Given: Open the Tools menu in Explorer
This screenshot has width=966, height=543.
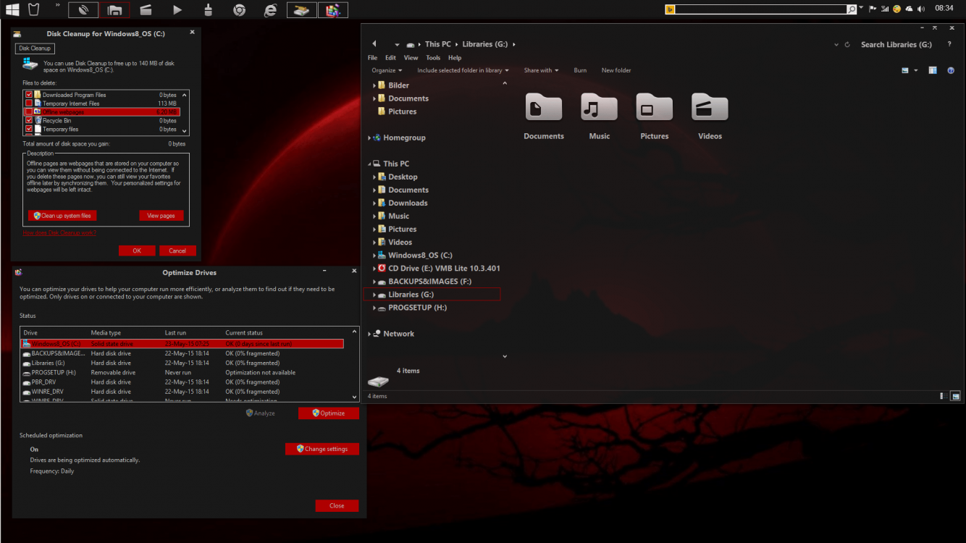Looking at the screenshot, I should tap(433, 58).
